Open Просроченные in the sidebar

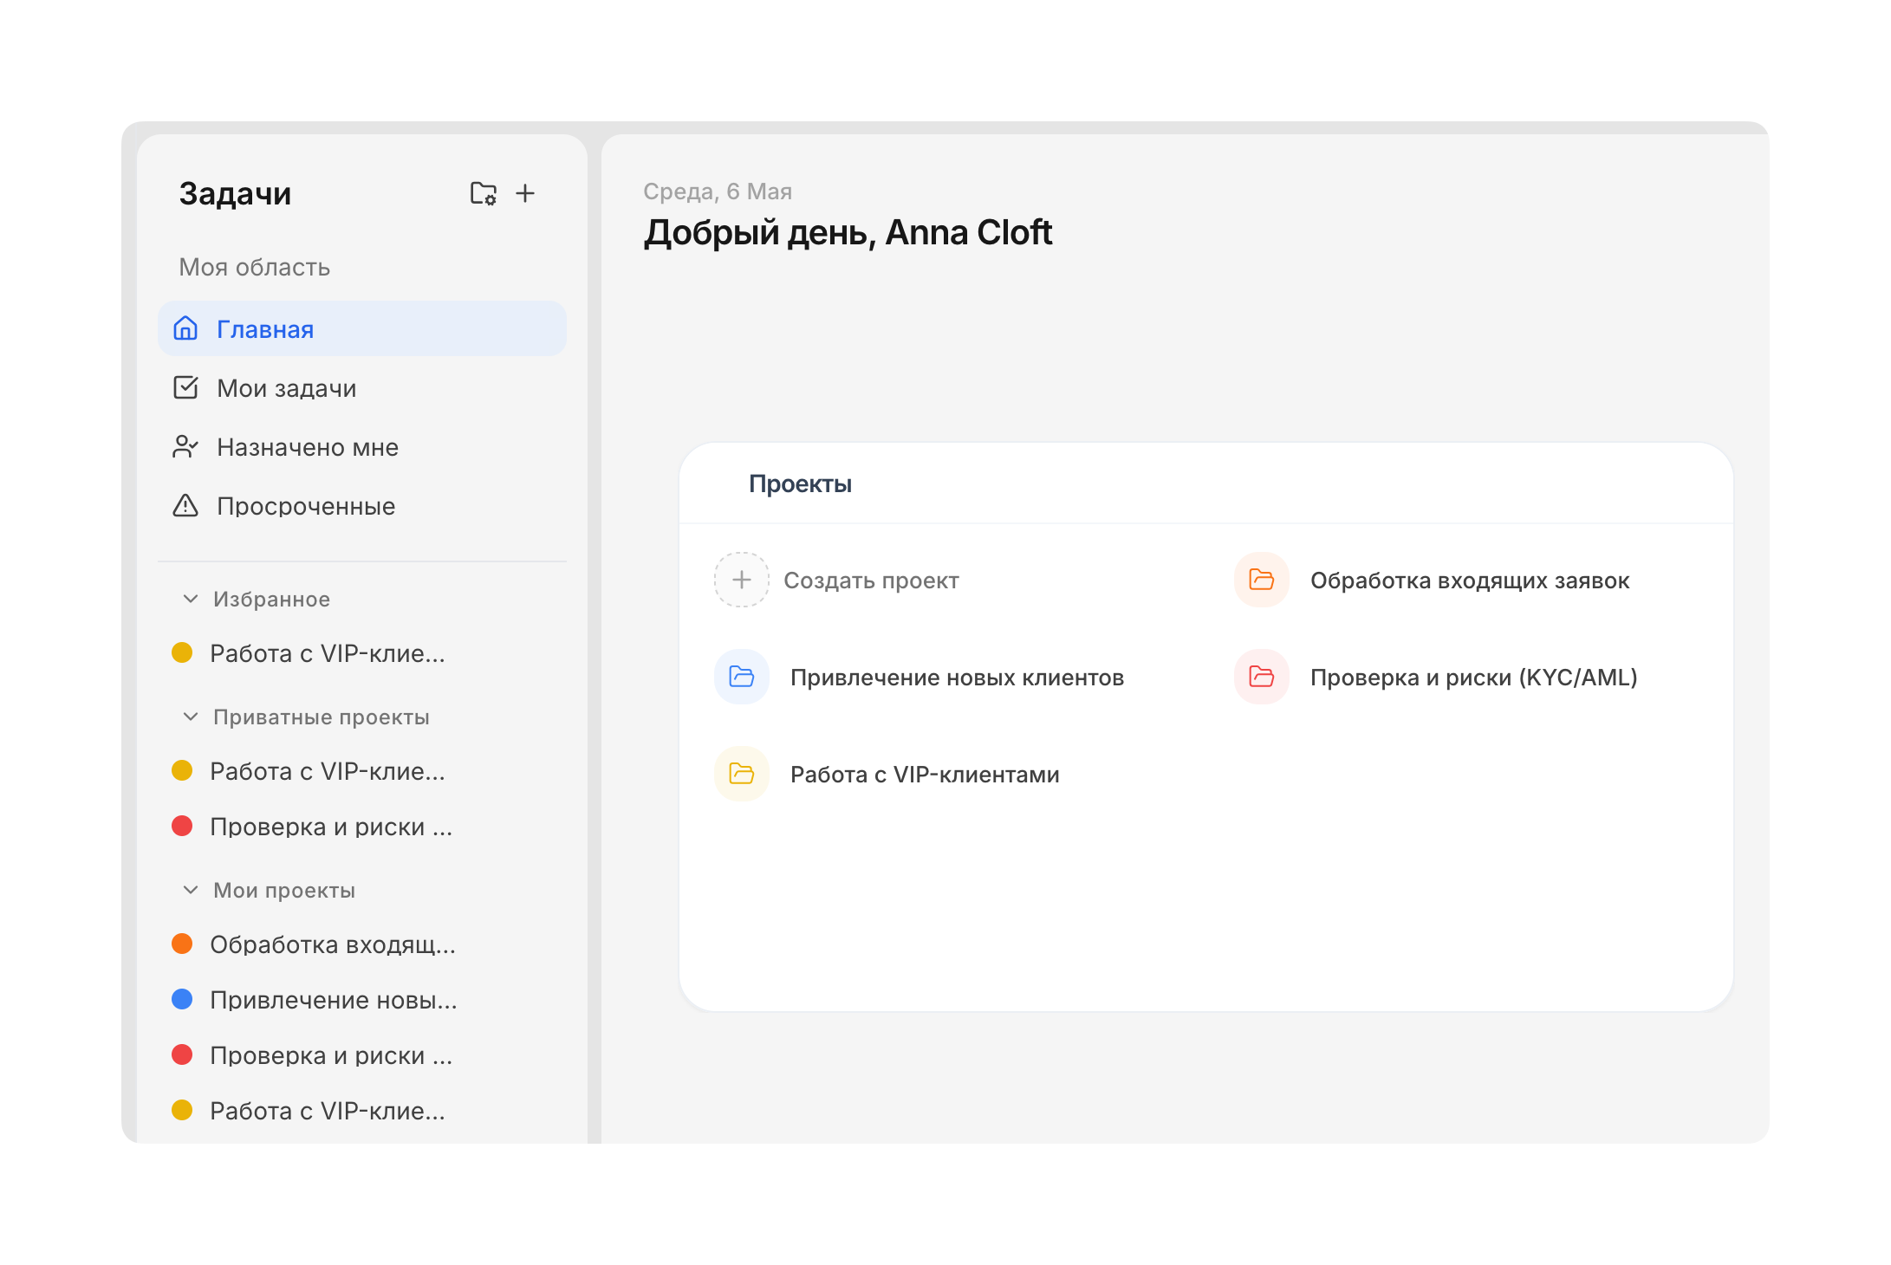click(x=362, y=505)
